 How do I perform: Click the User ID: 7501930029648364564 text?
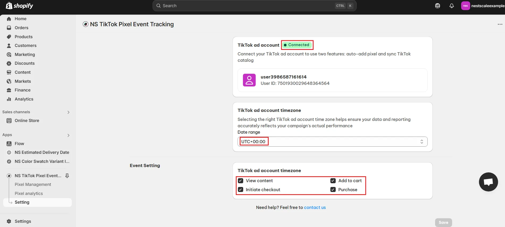click(295, 83)
